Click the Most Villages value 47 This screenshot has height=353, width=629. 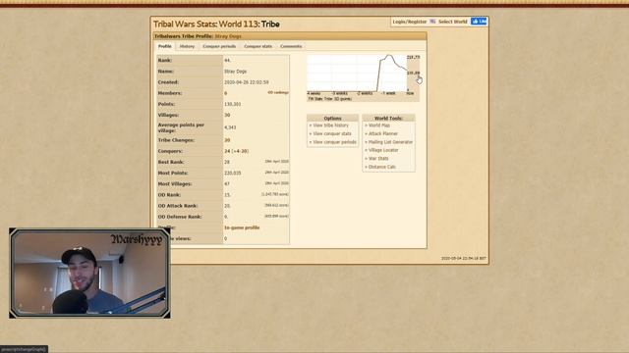tap(227, 184)
